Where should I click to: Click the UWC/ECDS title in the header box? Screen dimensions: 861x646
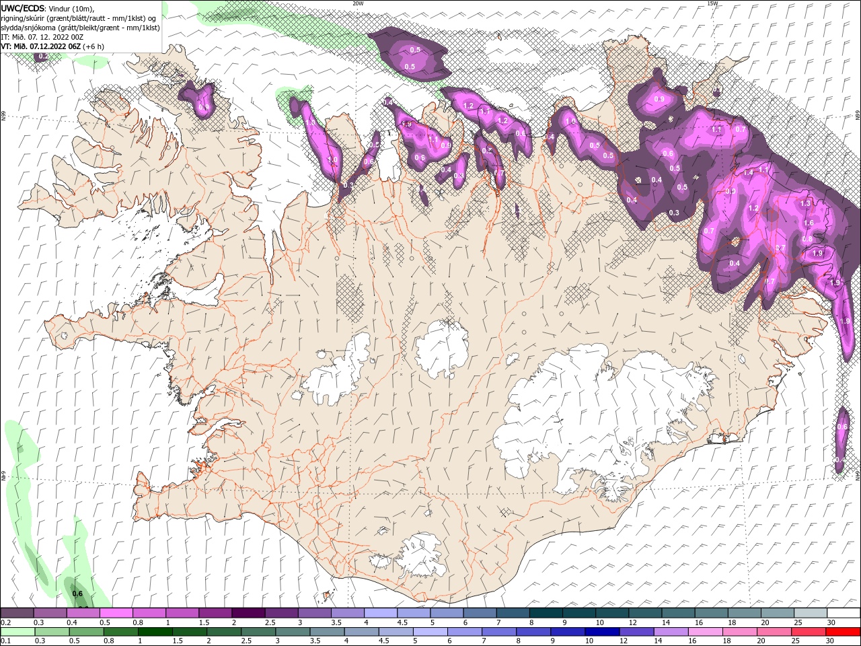click(24, 8)
